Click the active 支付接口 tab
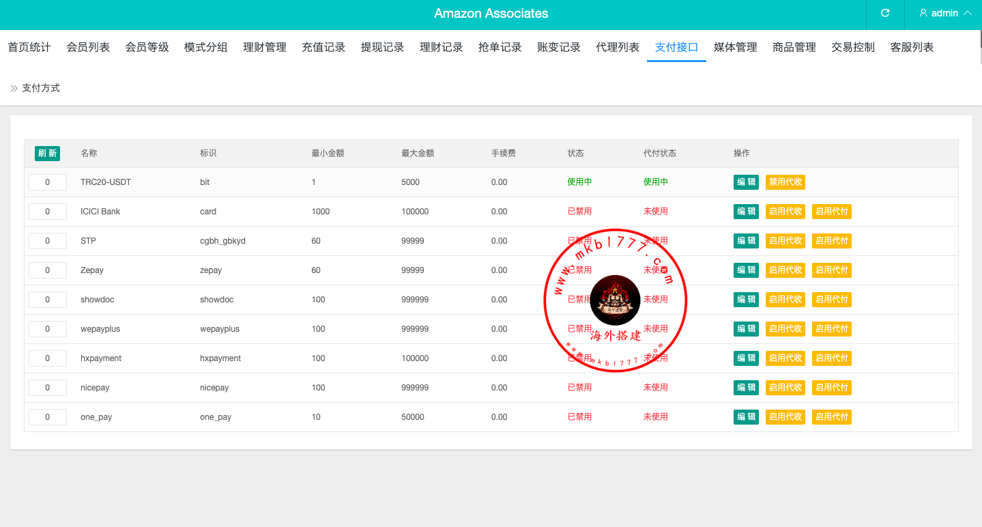982x527 pixels. [677, 47]
